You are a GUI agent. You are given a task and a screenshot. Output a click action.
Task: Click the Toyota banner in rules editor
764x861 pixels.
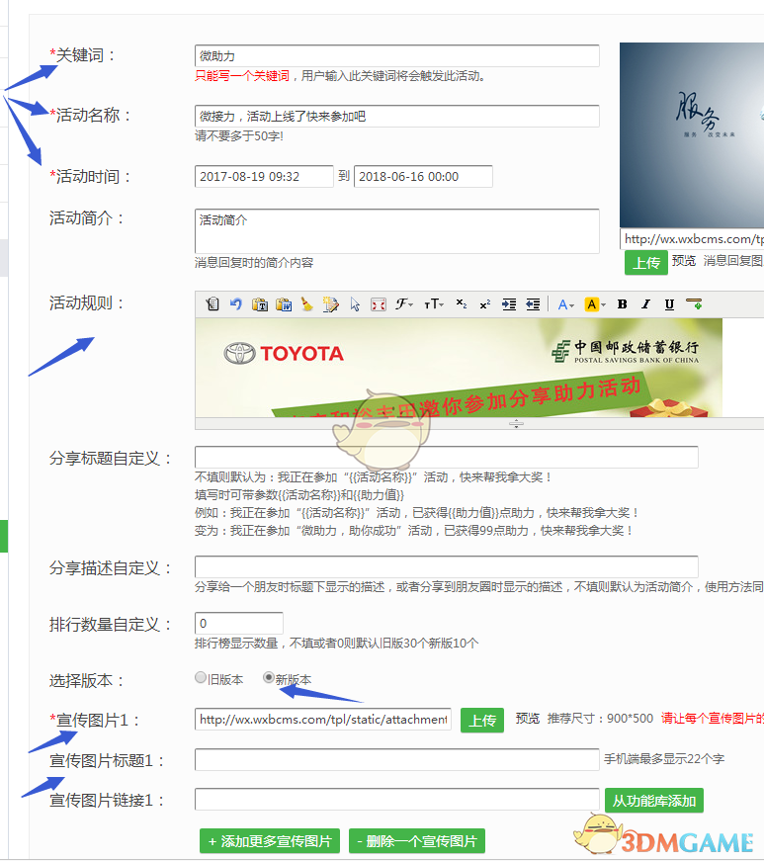click(459, 368)
